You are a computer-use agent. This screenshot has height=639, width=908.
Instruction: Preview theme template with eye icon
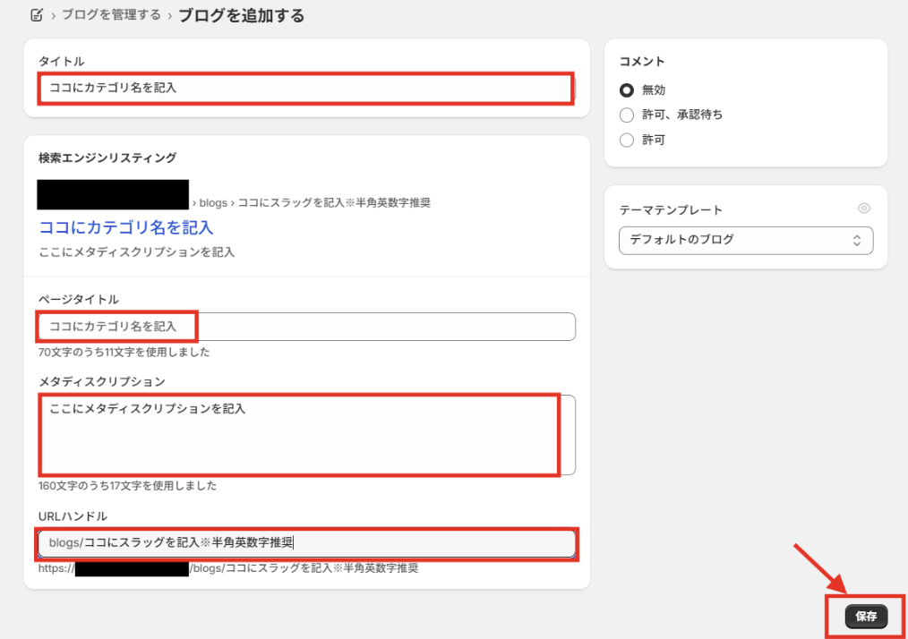point(863,209)
